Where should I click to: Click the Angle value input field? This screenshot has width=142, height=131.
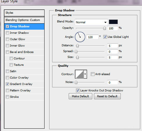pos(92,37)
